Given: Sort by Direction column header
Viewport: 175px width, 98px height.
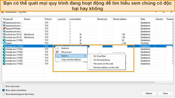Looking at the screenshot, I should click(160, 19).
